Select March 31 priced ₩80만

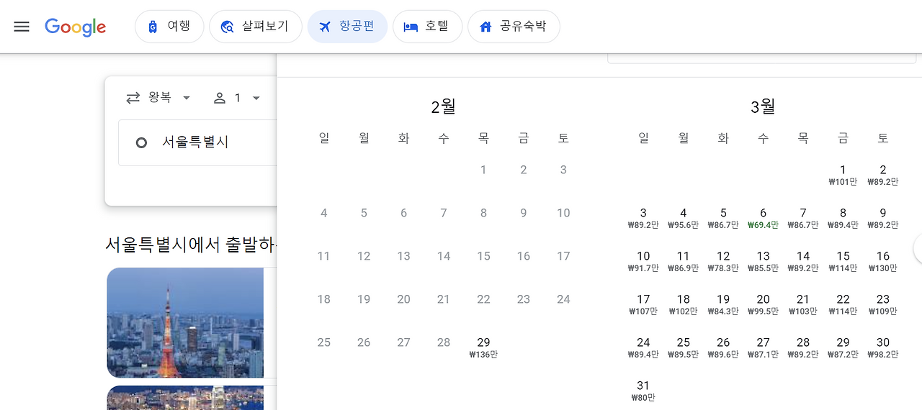(643, 391)
